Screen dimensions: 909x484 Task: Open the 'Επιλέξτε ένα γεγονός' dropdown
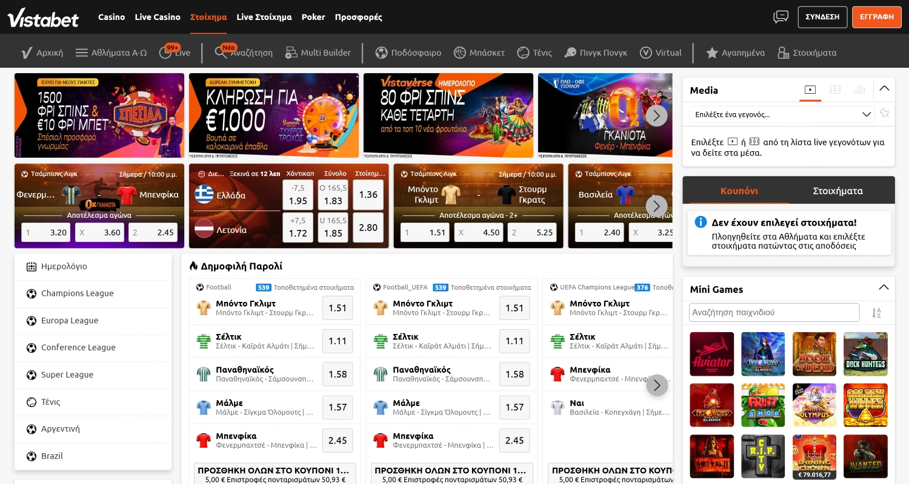point(781,114)
